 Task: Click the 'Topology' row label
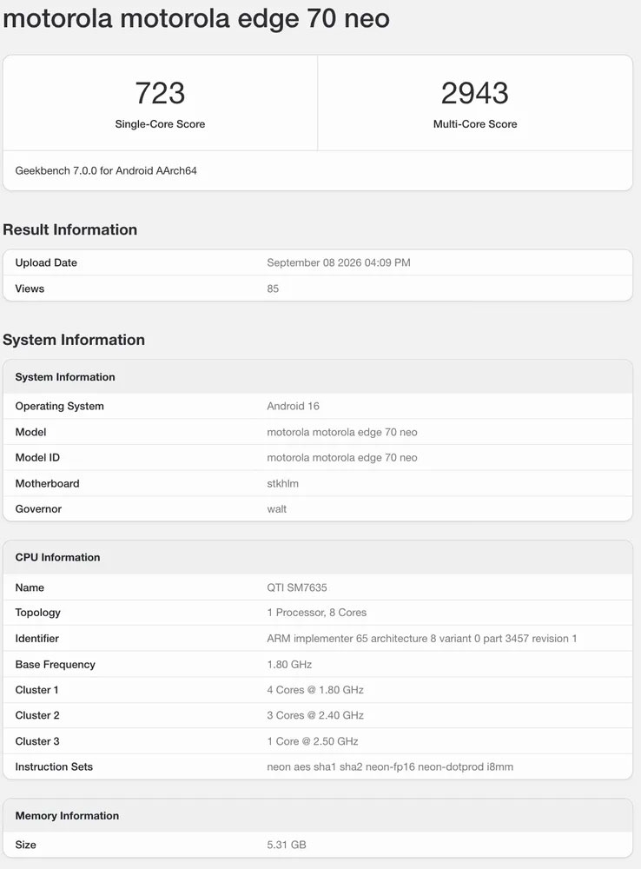37,613
